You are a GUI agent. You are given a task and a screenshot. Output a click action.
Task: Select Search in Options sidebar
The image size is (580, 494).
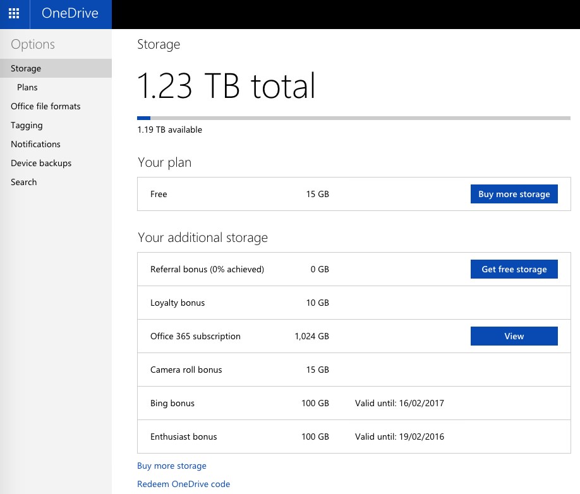[23, 182]
